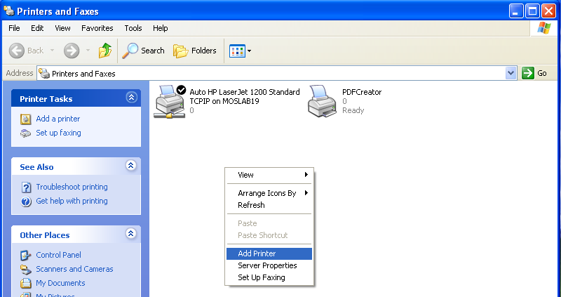Click the green Go button
Viewport: 561px width, 297px height.
(x=534, y=73)
